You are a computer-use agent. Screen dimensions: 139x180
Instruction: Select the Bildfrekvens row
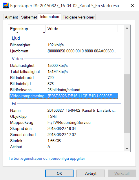point(64,90)
